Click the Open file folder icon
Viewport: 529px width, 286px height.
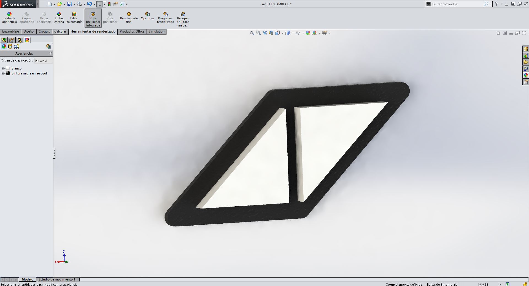(x=60, y=4)
